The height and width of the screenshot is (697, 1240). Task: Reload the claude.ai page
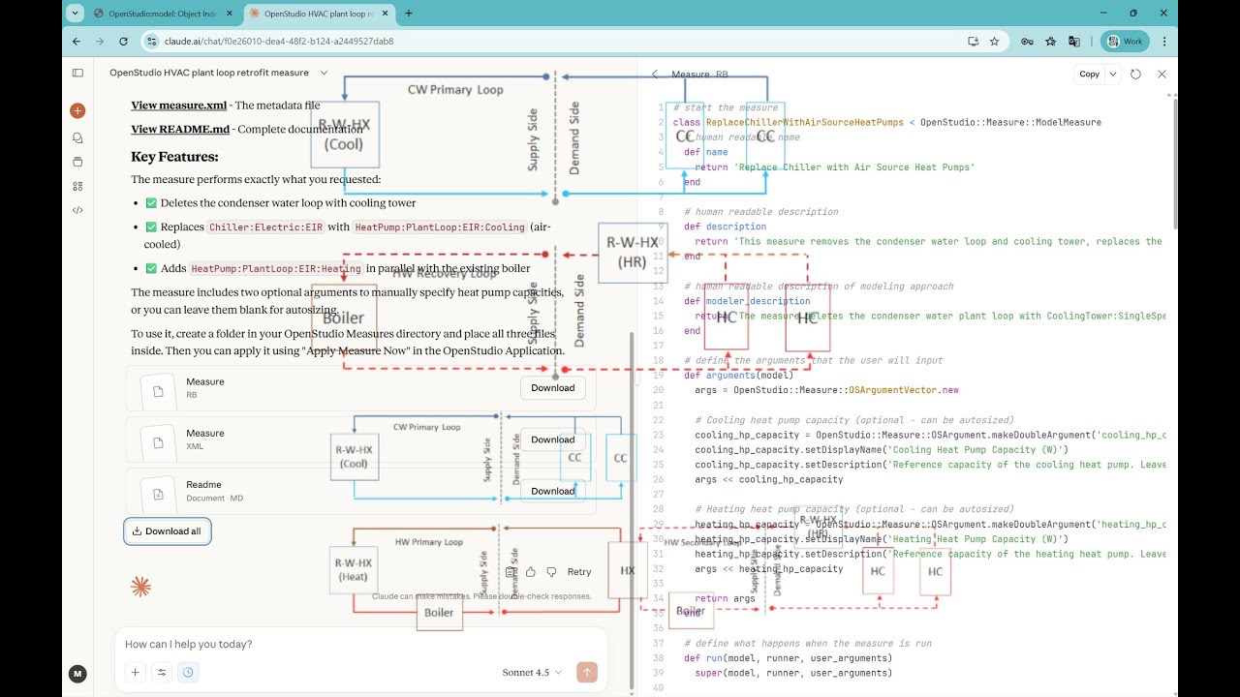coord(123,42)
